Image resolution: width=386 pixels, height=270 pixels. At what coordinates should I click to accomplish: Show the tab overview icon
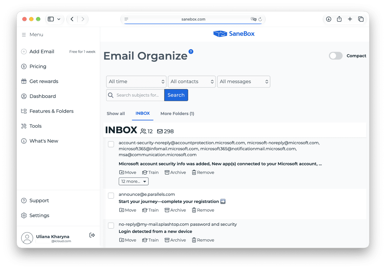tap(361, 19)
